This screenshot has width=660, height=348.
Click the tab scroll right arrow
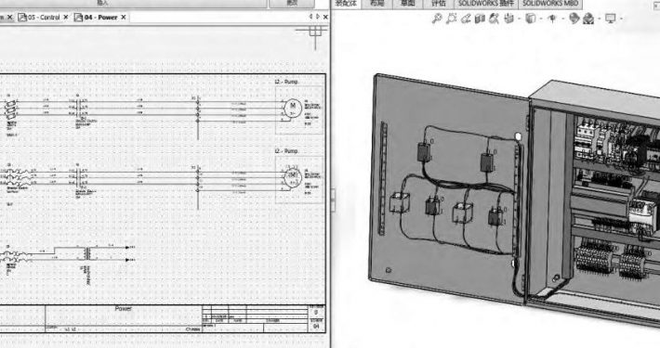pyautogui.click(x=318, y=17)
